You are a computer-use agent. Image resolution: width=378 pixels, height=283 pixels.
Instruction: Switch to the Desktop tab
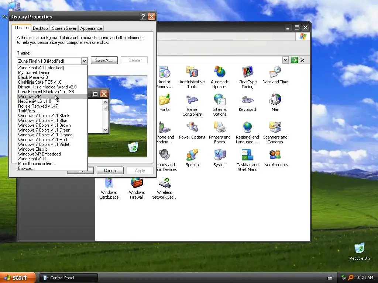point(40,28)
